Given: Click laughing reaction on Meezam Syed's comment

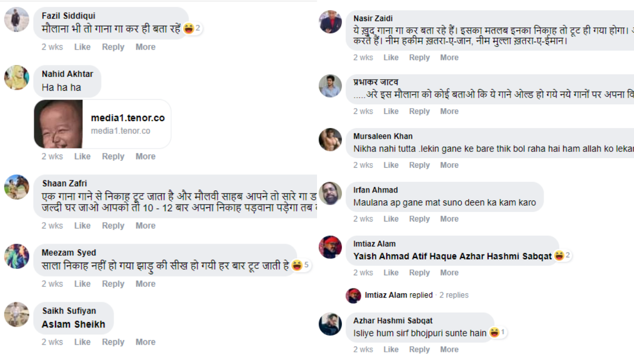Looking at the screenshot, I should 297,266.
